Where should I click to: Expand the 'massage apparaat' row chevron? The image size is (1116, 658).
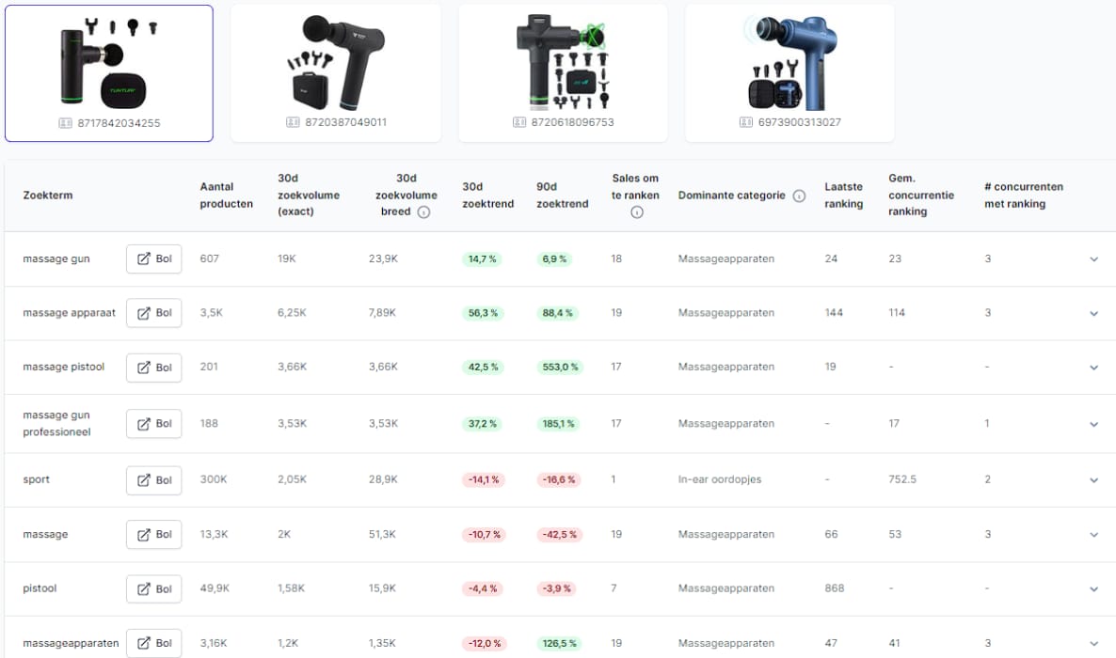point(1093,313)
